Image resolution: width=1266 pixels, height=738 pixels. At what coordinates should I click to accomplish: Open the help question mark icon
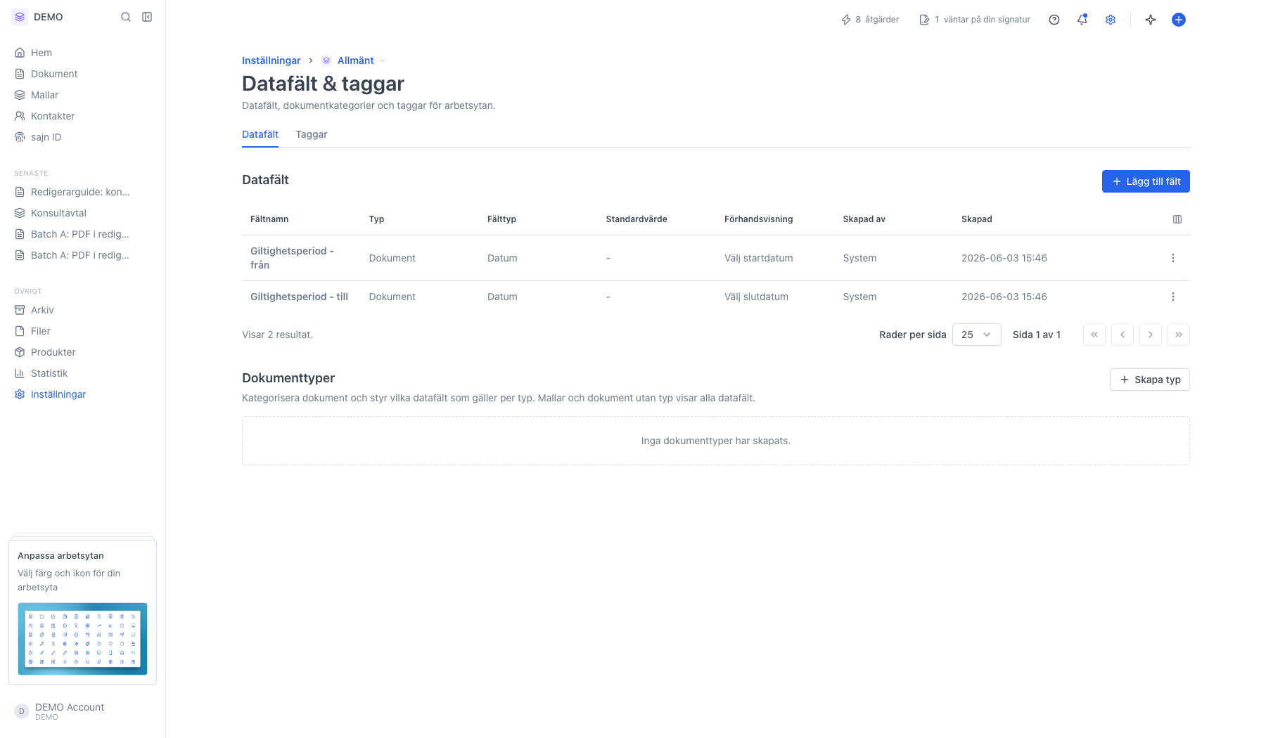click(x=1054, y=20)
